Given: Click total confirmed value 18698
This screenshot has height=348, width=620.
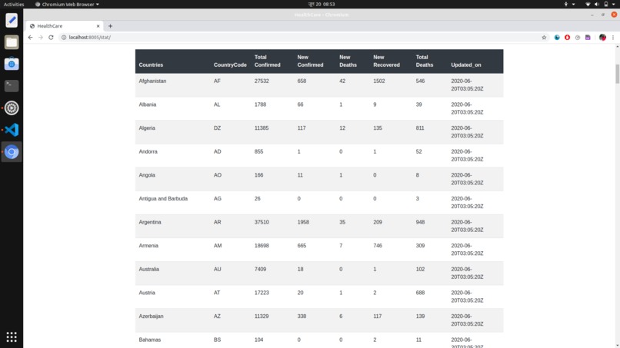Looking at the screenshot, I should point(262,246).
